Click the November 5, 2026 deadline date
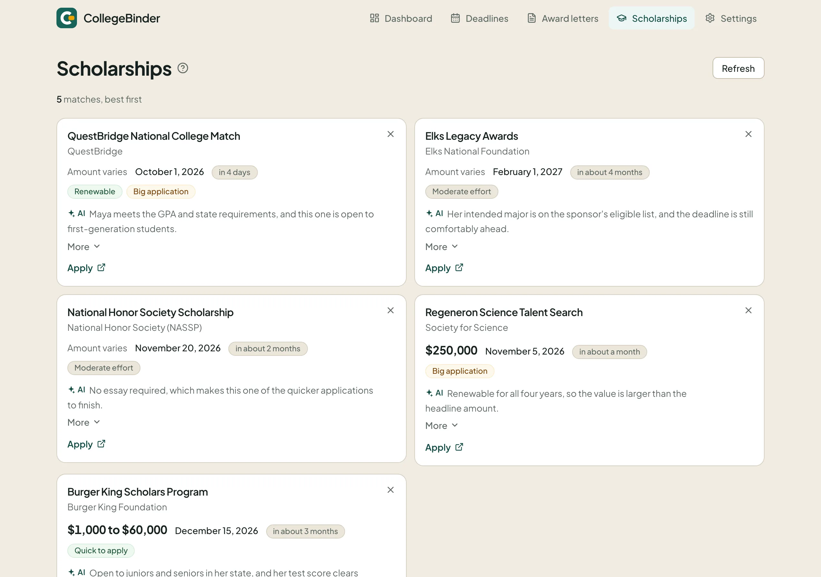The height and width of the screenshot is (577, 821). 525,351
